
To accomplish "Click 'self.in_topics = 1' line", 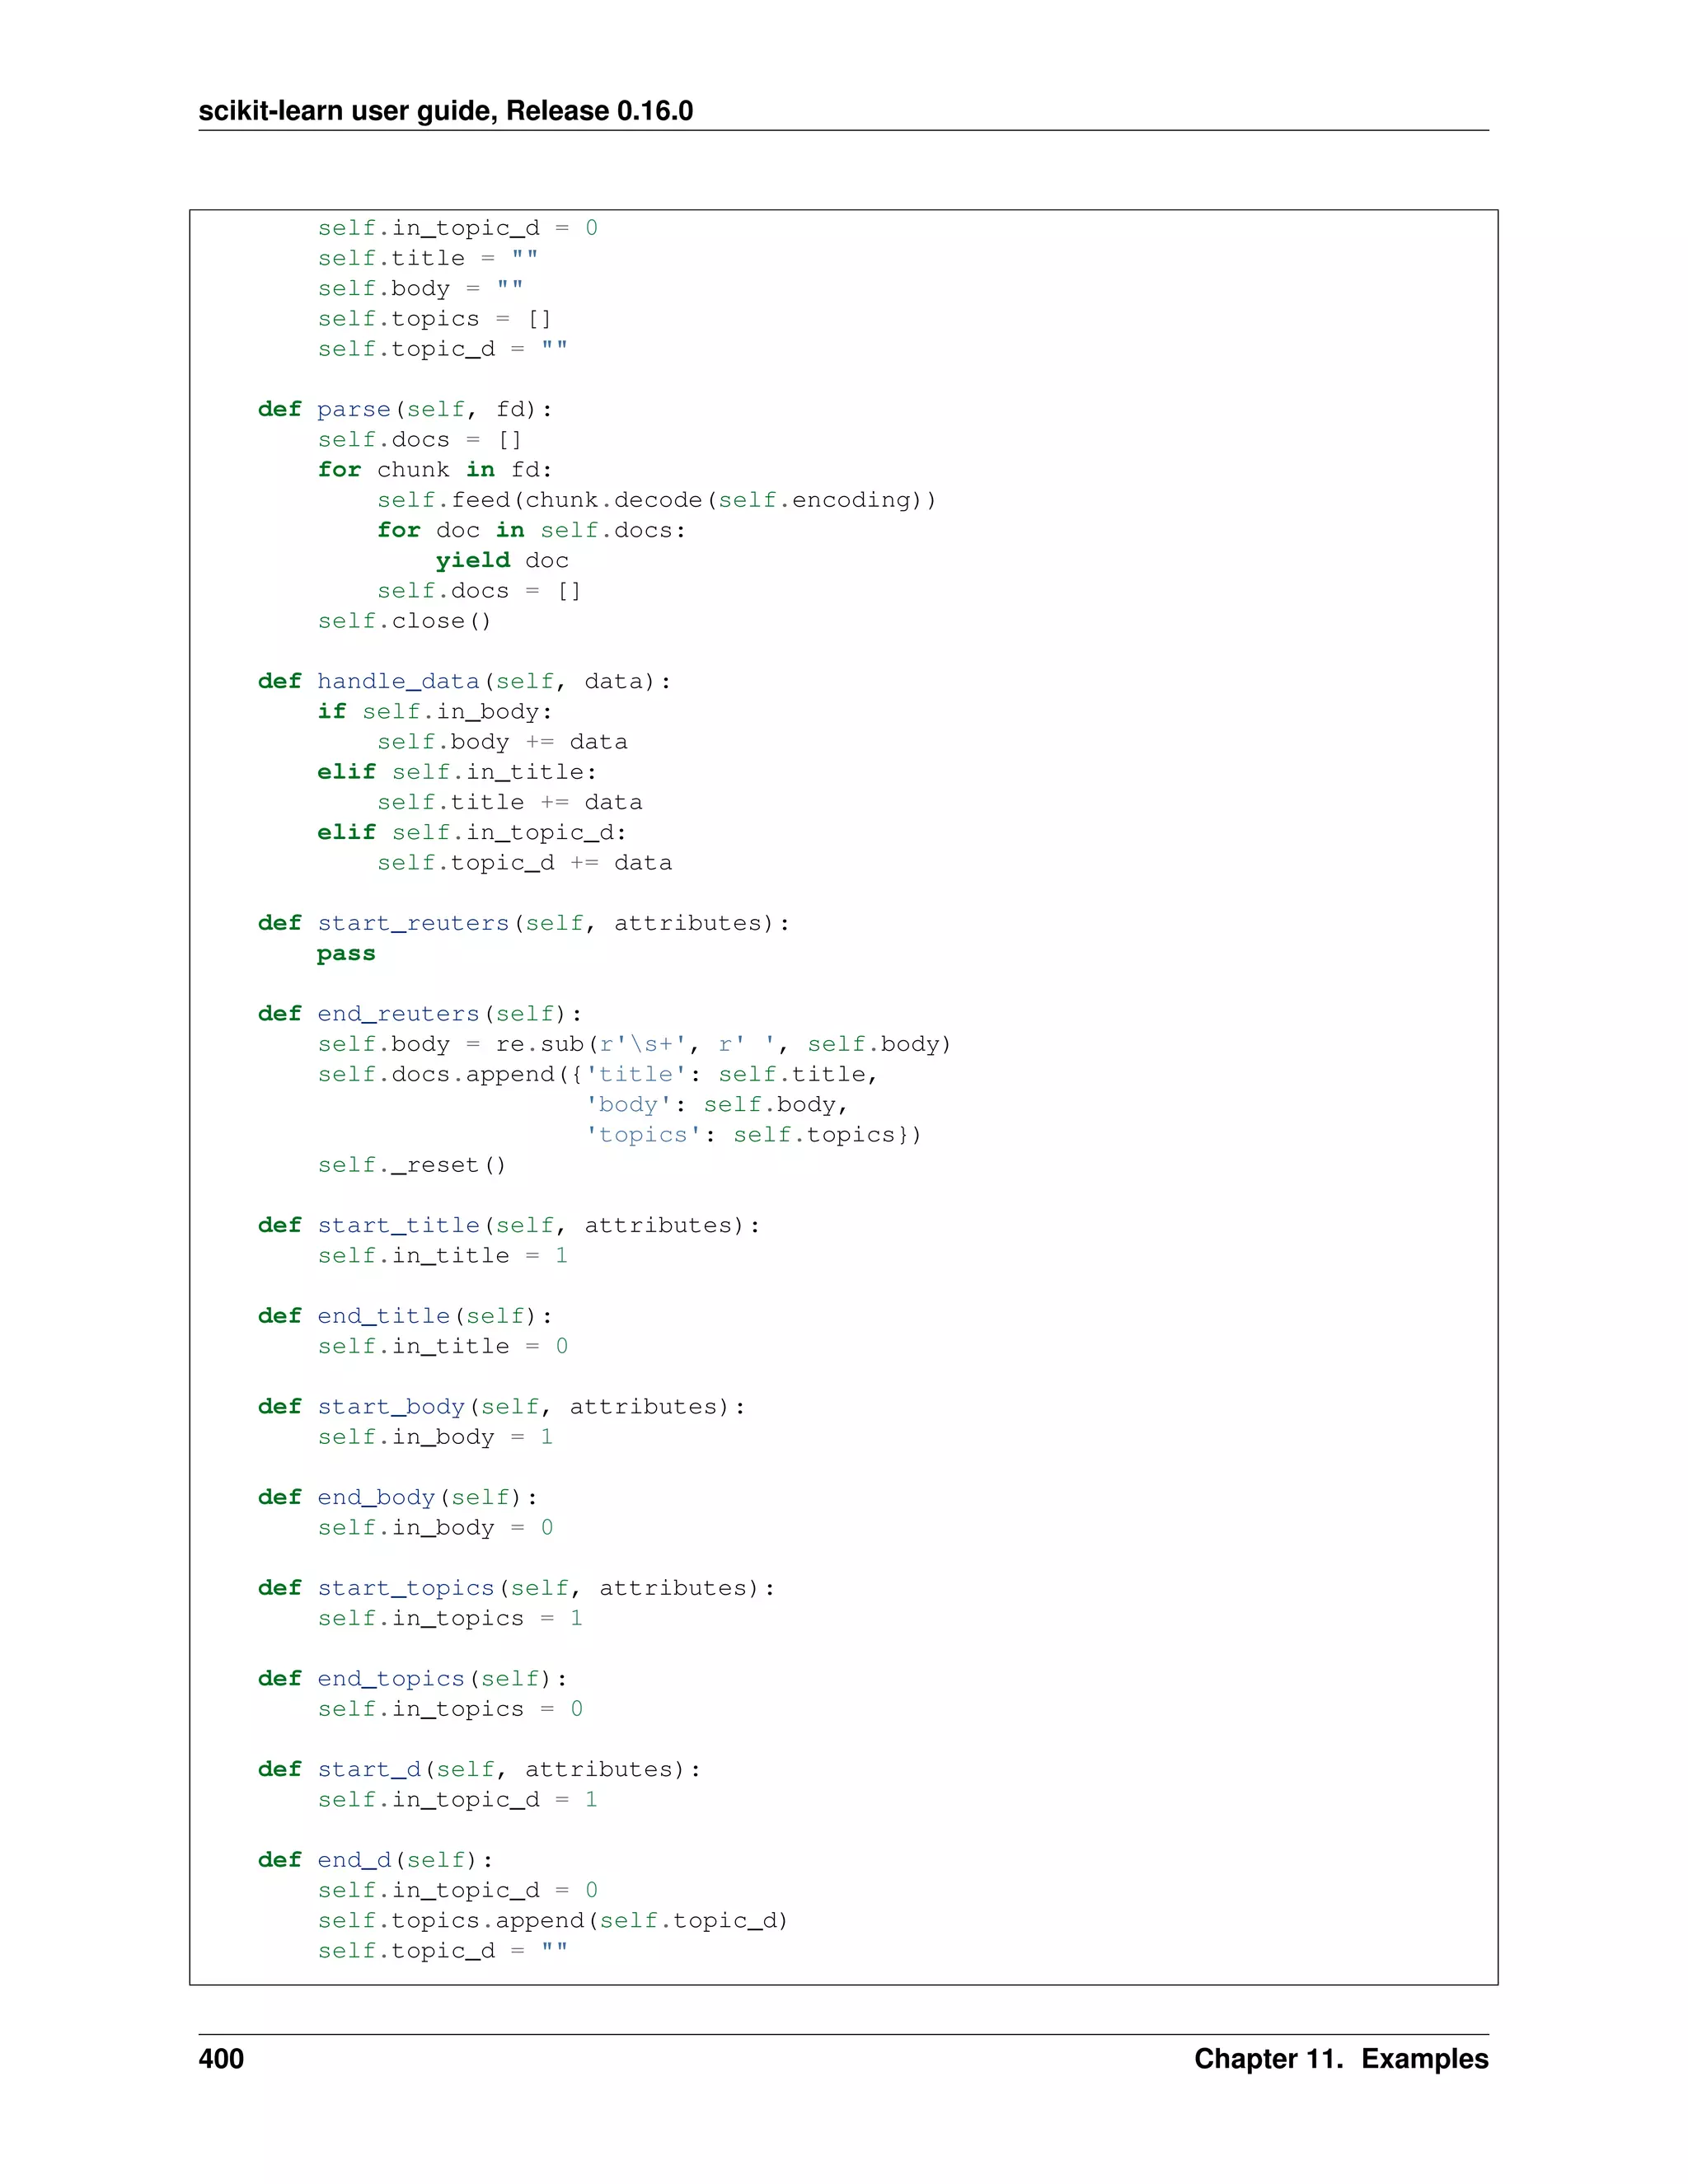I will pos(450,1619).
